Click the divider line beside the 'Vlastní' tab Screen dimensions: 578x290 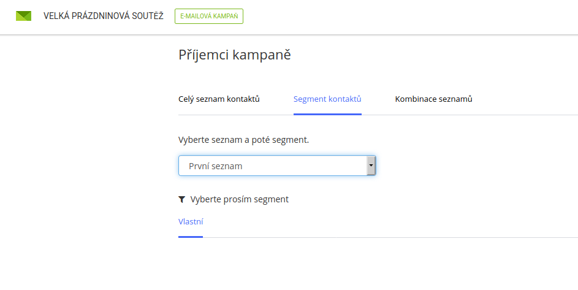tap(390, 237)
